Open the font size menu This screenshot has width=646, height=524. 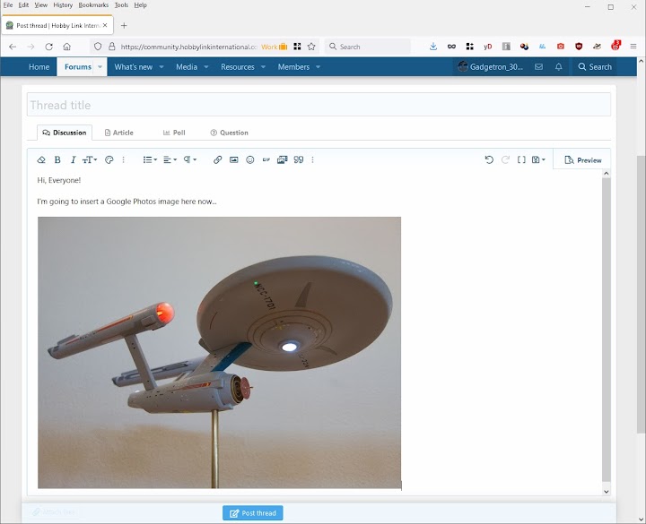coord(90,160)
